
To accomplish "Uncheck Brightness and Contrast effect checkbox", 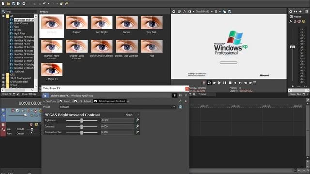I will [x=96, y=101].
